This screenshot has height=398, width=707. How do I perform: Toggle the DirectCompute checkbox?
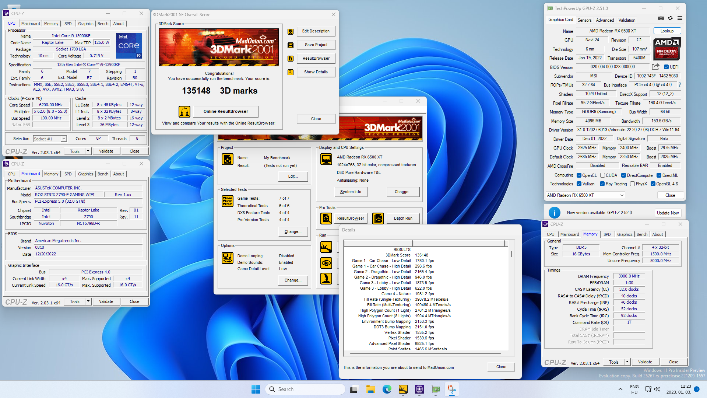point(623,175)
